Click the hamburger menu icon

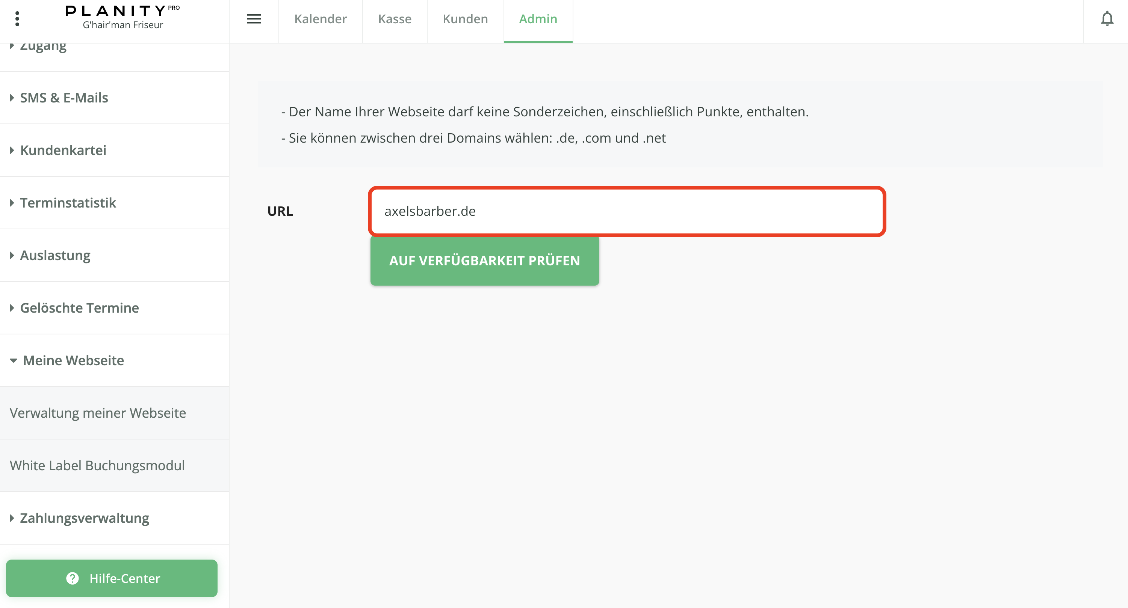coord(254,19)
